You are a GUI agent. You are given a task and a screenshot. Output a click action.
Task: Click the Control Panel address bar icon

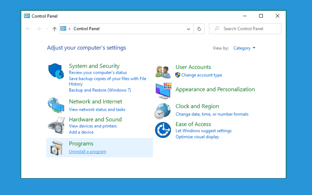click(x=63, y=28)
